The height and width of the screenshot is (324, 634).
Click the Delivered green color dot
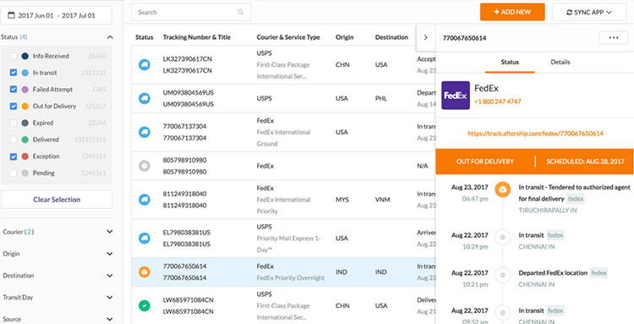(25, 140)
